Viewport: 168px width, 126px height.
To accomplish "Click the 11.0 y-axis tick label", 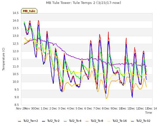I will tap(15, 67).
